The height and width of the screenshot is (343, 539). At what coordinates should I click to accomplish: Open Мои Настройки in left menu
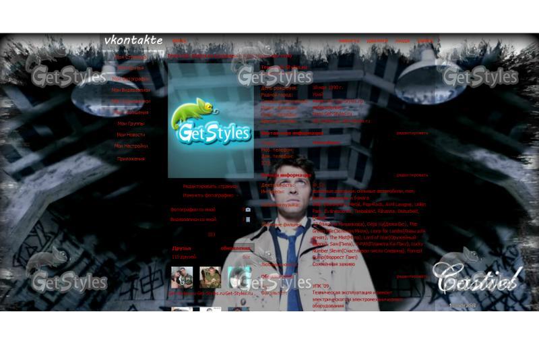tap(131, 146)
